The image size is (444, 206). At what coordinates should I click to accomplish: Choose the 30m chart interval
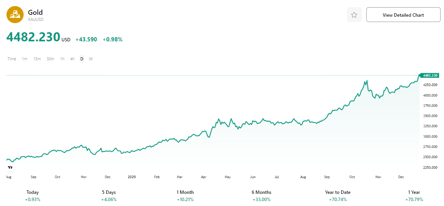[50, 59]
